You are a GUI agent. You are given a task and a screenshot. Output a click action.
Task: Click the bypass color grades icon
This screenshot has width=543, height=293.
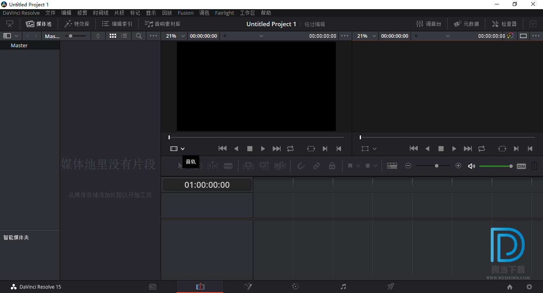[510, 36]
